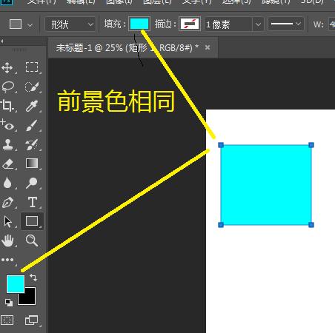Click the 1 像素 stroke width field
Image resolution: width=335 pixels, height=333 pixels.
click(x=228, y=24)
